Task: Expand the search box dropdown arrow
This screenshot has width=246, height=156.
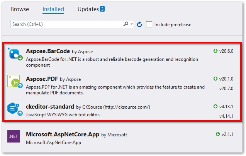Action: tap(132, 24)
